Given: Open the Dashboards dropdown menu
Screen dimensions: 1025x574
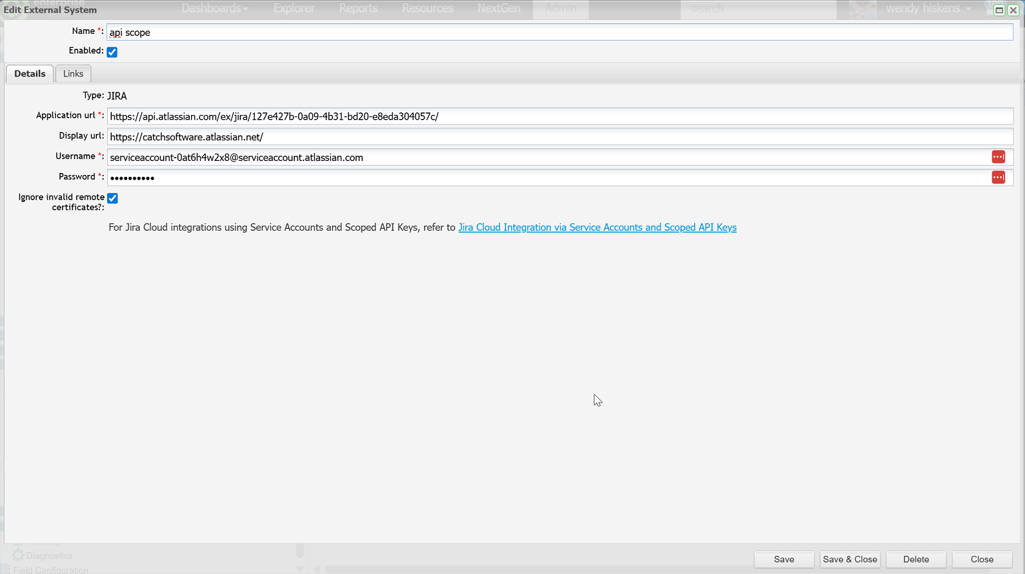Looking at the screenshot, I should pos(214,9).
